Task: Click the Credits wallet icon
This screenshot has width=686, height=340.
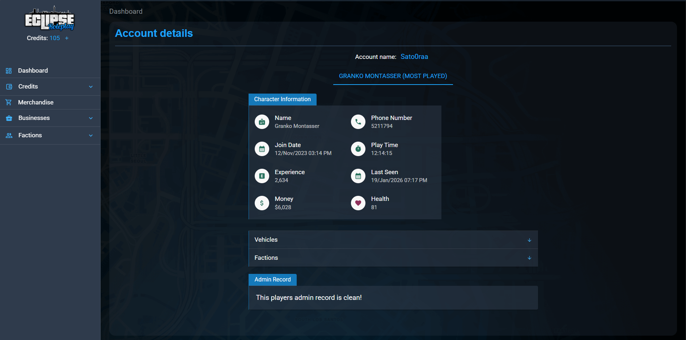Action: pos(9,87)
